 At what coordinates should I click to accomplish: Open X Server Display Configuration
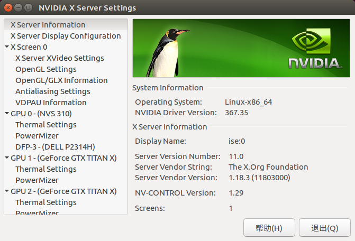(x=66, y=36)
